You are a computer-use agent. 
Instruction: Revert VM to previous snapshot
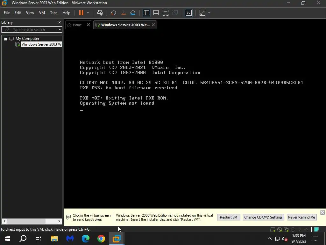[x=123, y=13]
